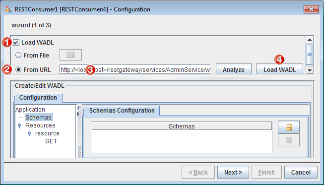Select the GET method tree item
Screen dimensions: 324x185
point(51,141)
